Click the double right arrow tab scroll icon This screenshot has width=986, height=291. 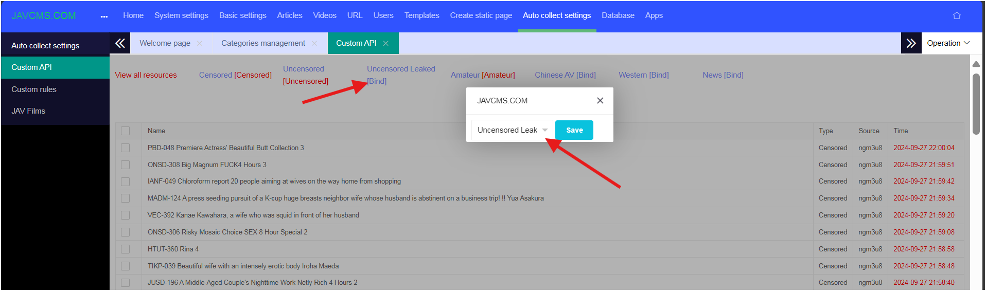pos(911,43)
